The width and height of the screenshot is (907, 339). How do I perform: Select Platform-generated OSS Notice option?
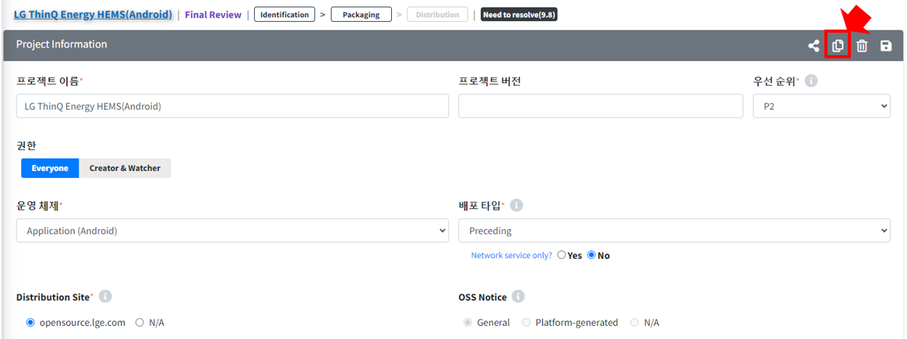click(526, 323)
